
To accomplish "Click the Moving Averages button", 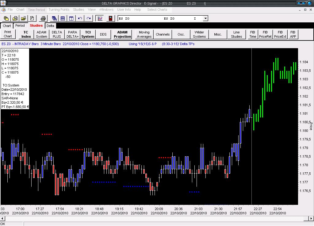I will pyautogui.click(x=144, y=34).
